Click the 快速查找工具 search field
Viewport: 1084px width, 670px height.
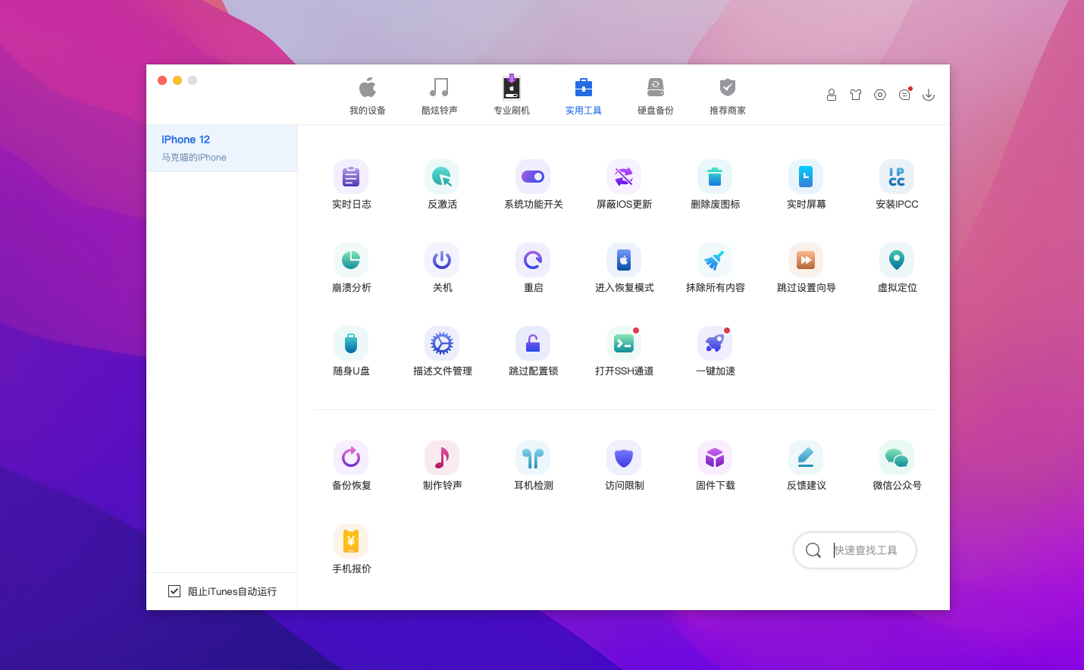[x=855, y=550]
